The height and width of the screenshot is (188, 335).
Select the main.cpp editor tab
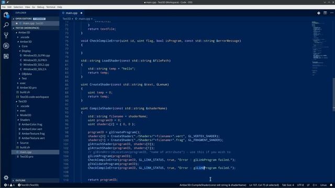pyautogui.click(x=72, y=13)
